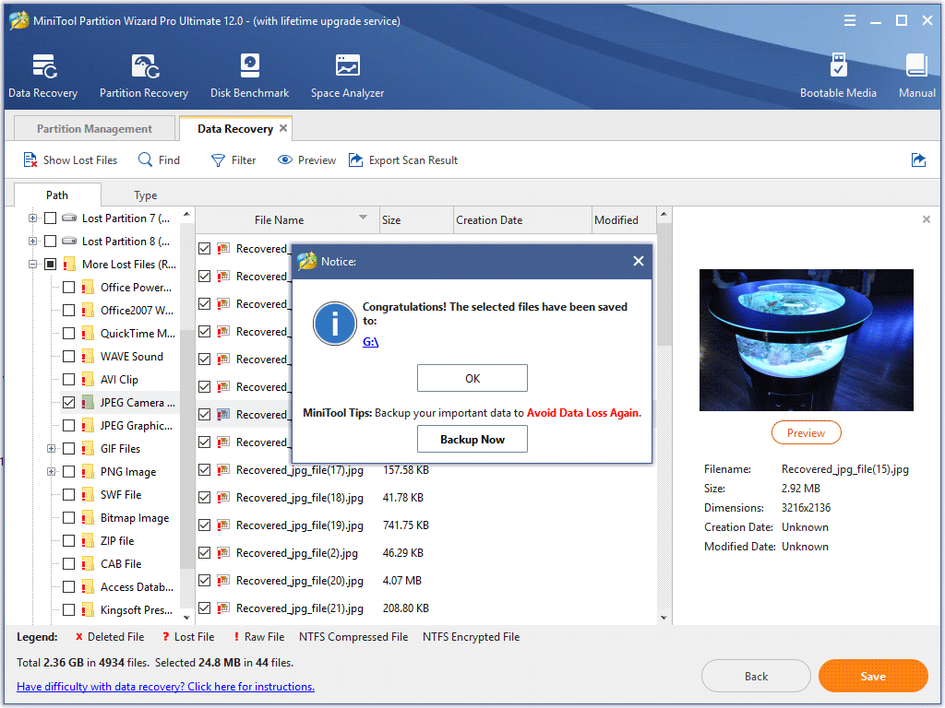
Task: Expand the Lost Partition 8 node
Action: [x=32, y=242]
